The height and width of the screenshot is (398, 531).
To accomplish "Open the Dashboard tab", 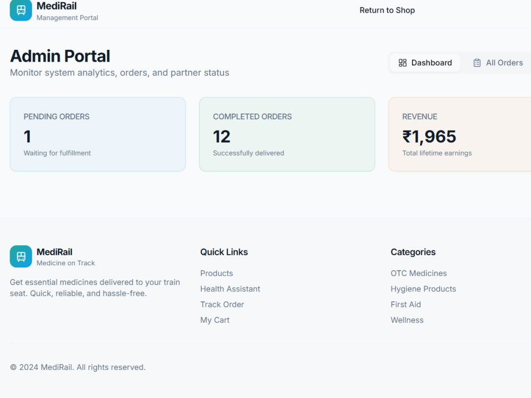I will pyautogui.click(x=425, y=63).
